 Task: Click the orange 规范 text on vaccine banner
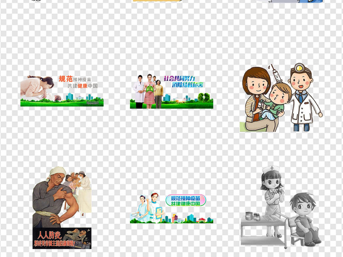click(x=65, y=79)
